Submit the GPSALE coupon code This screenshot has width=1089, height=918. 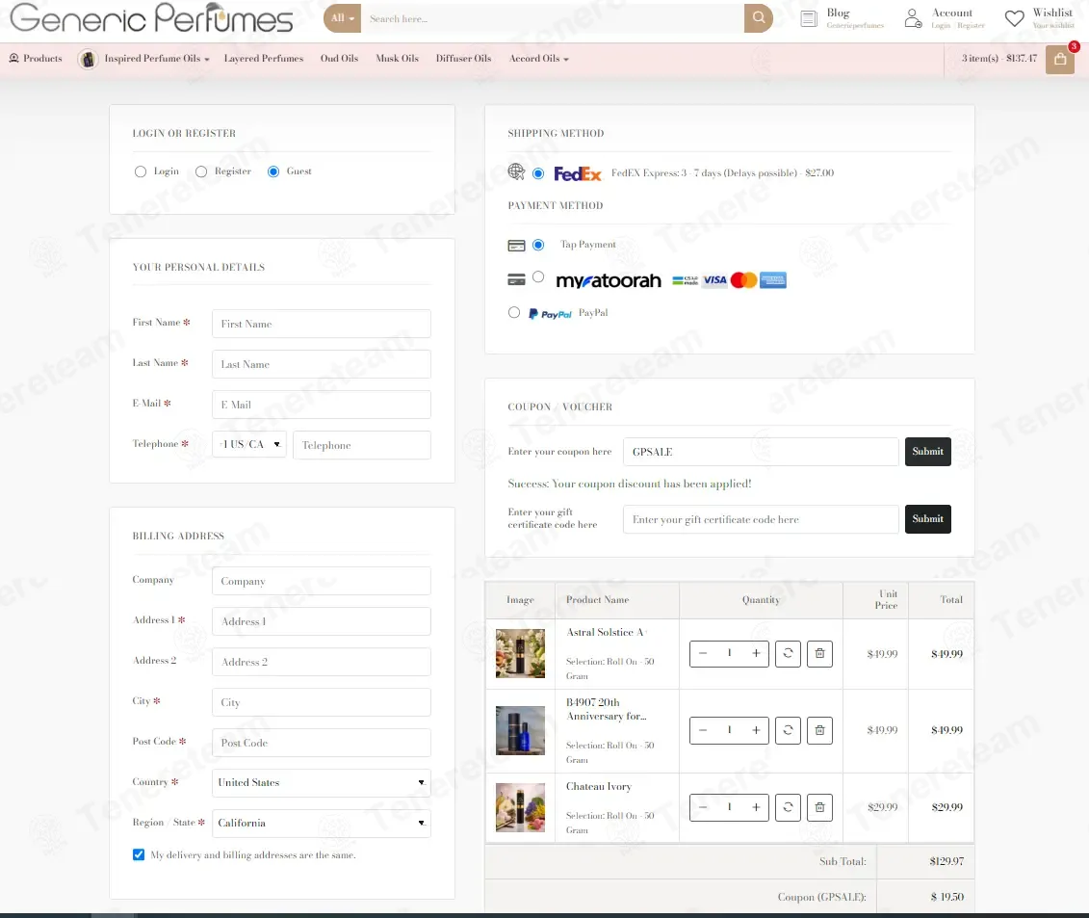tap(928, 452)
